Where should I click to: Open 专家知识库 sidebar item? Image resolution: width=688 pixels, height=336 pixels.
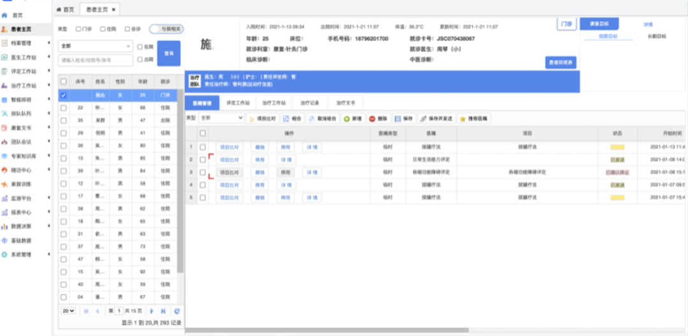tap(24, 156)
